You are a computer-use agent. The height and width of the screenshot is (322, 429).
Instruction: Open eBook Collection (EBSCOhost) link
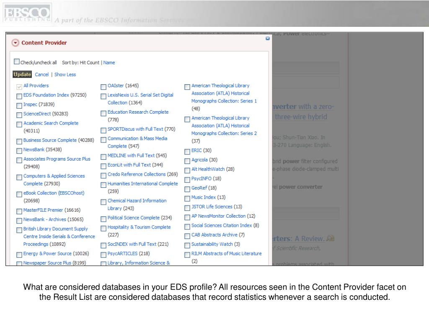pyautogui.click(x=54, y=193)
